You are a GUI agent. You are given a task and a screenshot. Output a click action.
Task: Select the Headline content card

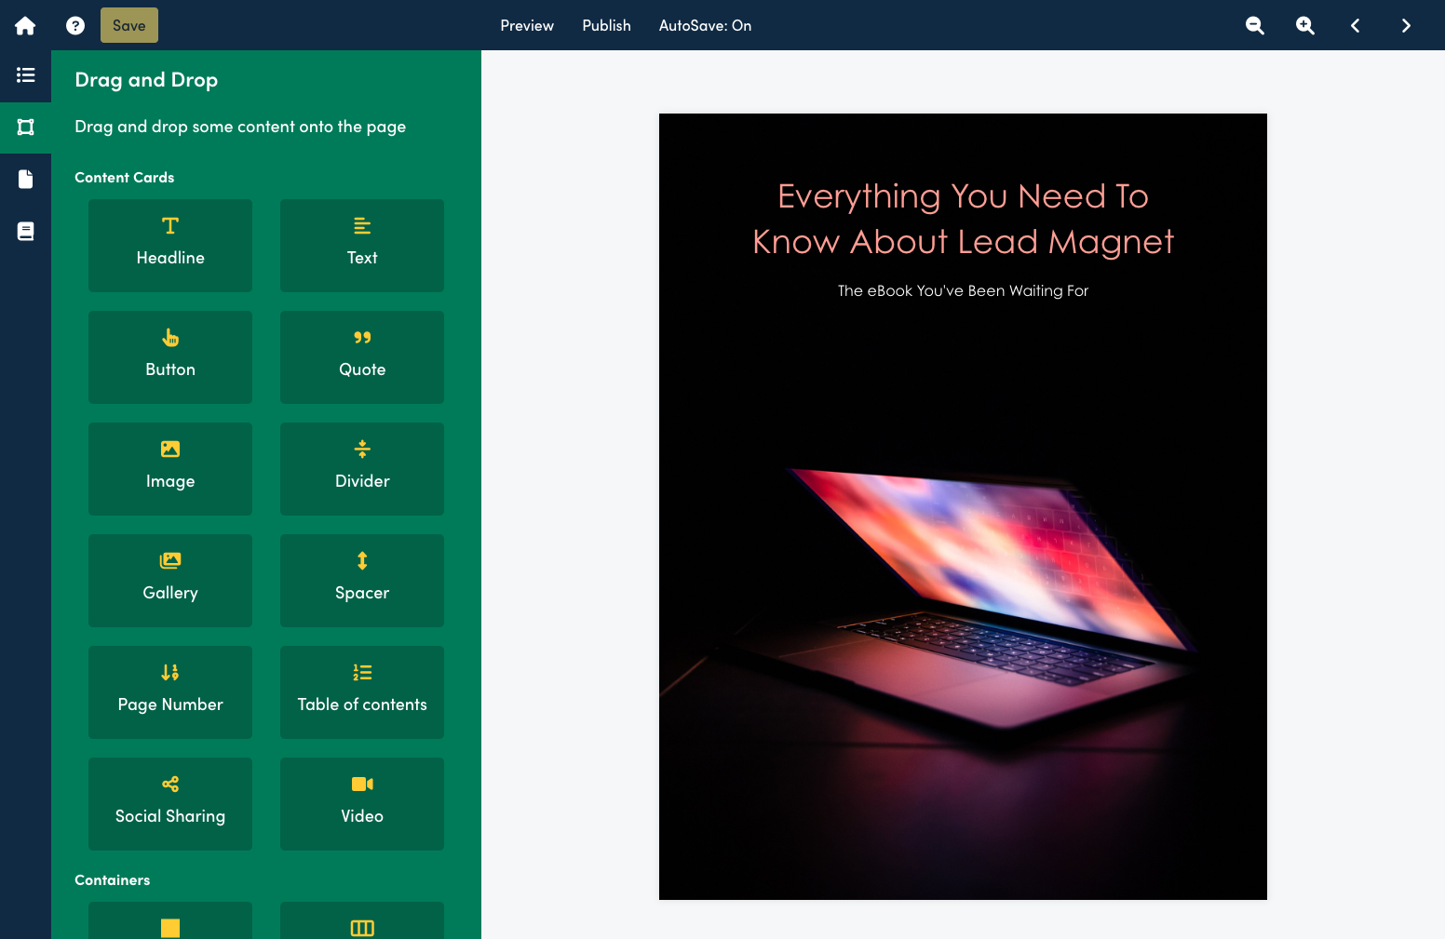point(170,245)
